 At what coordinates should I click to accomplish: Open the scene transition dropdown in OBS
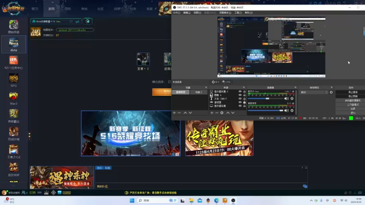point(313,92)
